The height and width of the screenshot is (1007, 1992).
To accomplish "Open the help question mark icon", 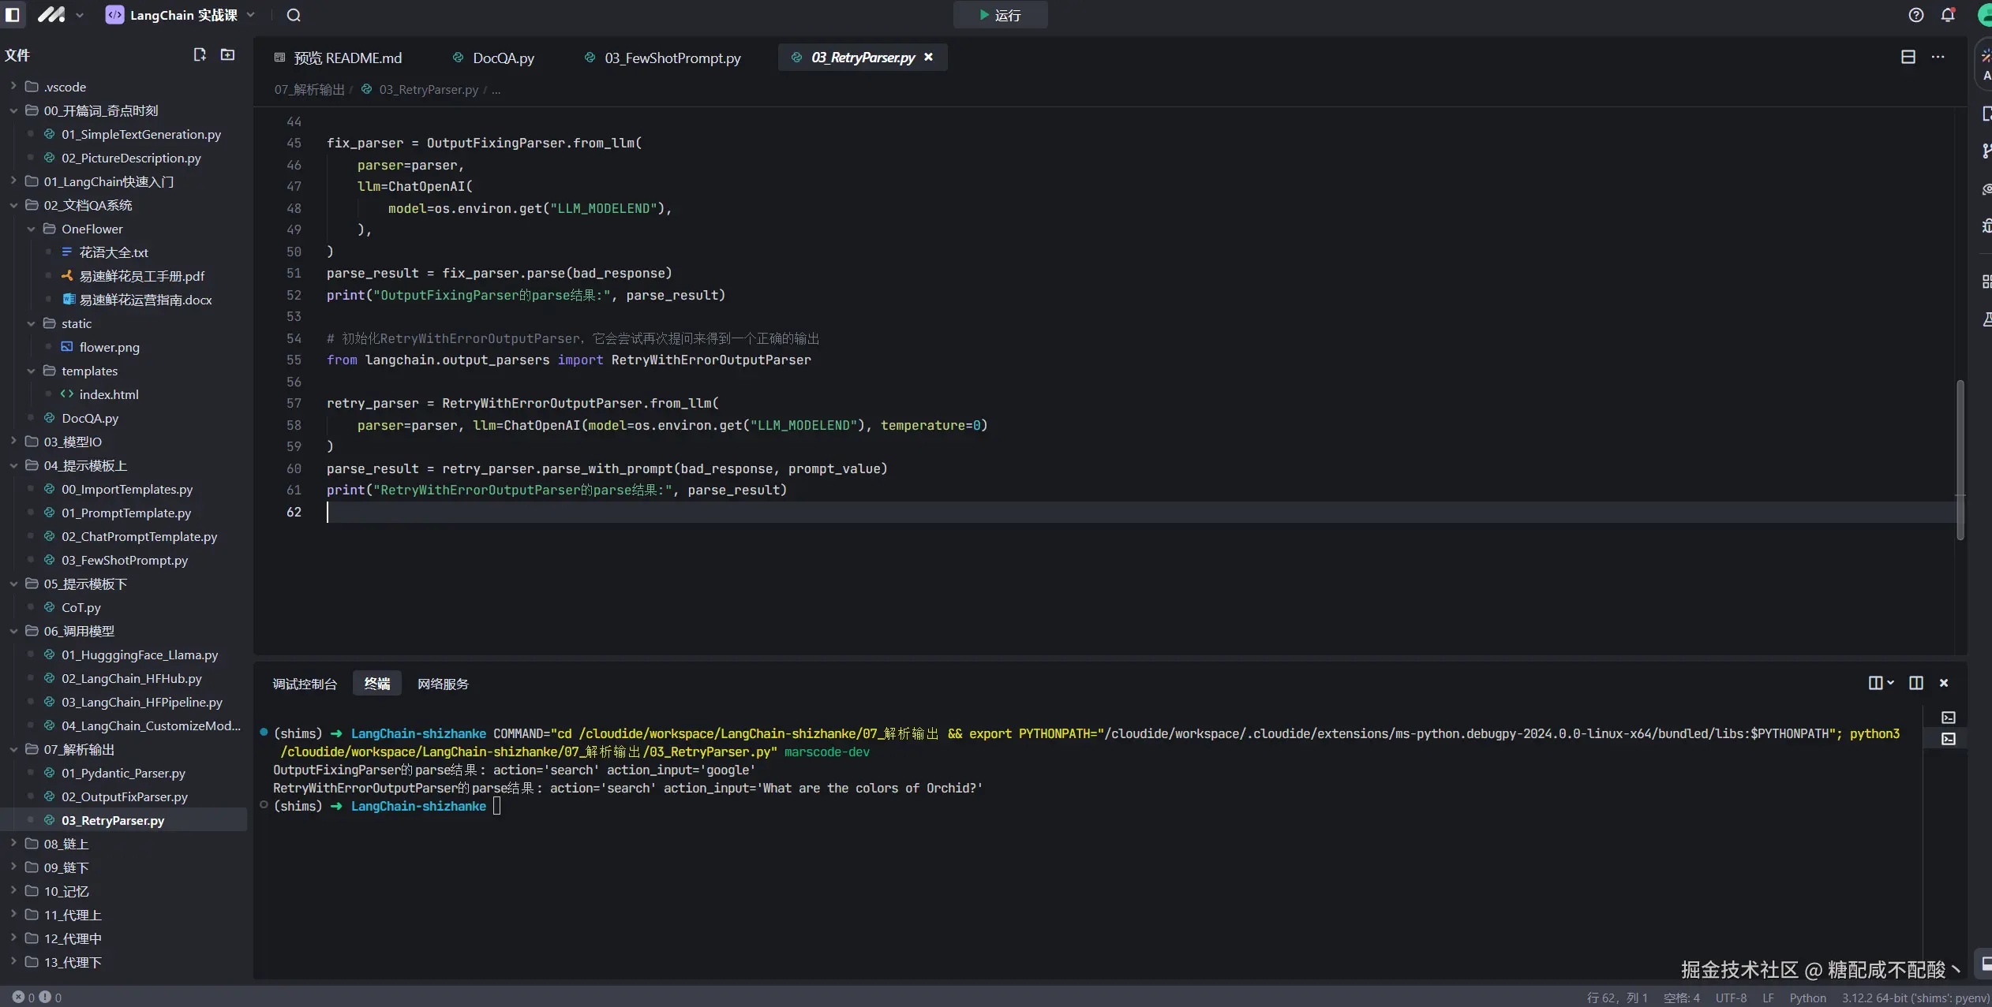I will coord(1916,15).
